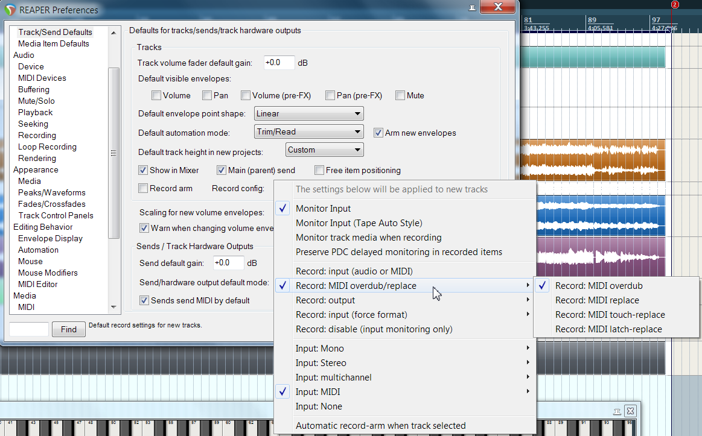This screenshot has height=436, width=702.
Task: Open MIDI Devices preferences
Action: click(x=42, y=78)
